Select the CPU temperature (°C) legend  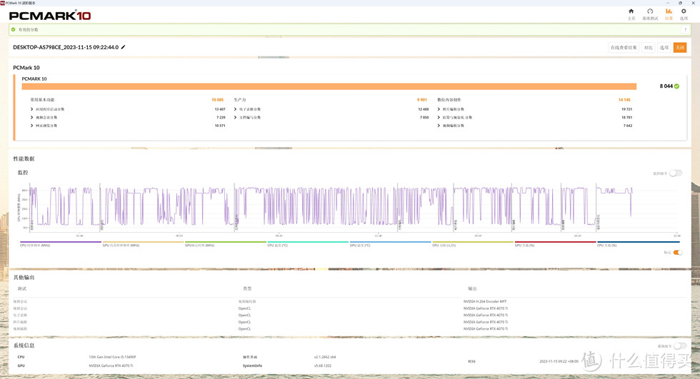tap(308, 243)
